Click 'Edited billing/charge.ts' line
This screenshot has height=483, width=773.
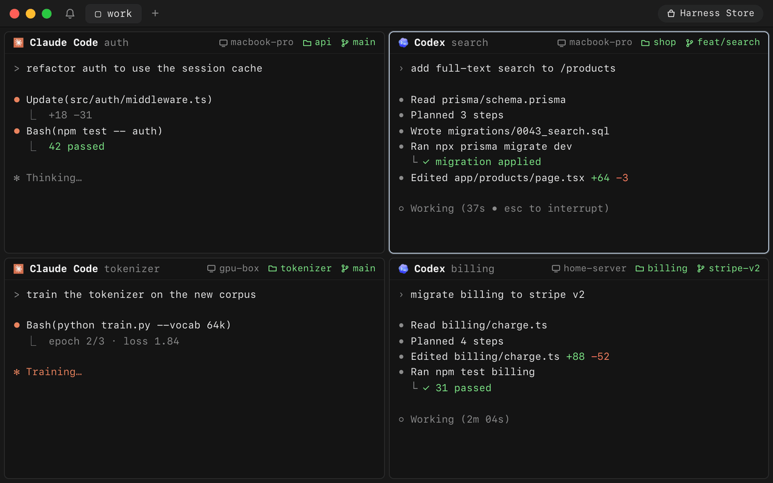[x=485, y=357]
